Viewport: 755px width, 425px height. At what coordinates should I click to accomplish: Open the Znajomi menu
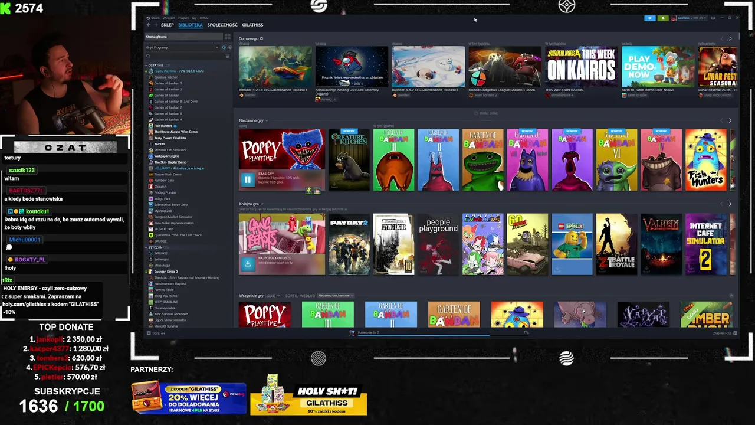[x=183, y=18]
